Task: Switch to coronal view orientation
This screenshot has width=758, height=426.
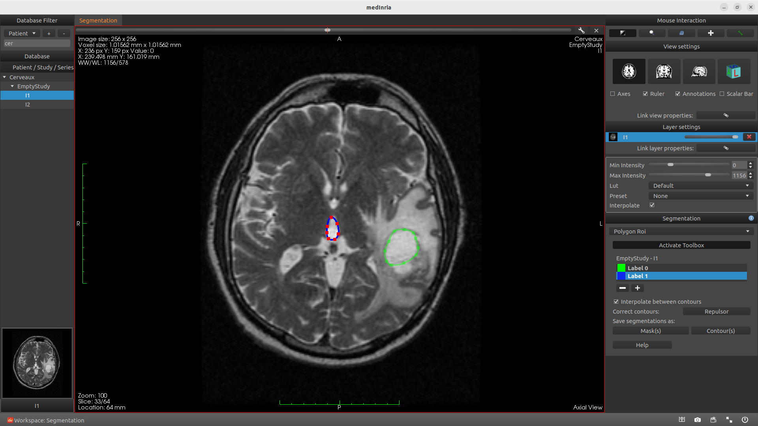Action: point(664,71)
